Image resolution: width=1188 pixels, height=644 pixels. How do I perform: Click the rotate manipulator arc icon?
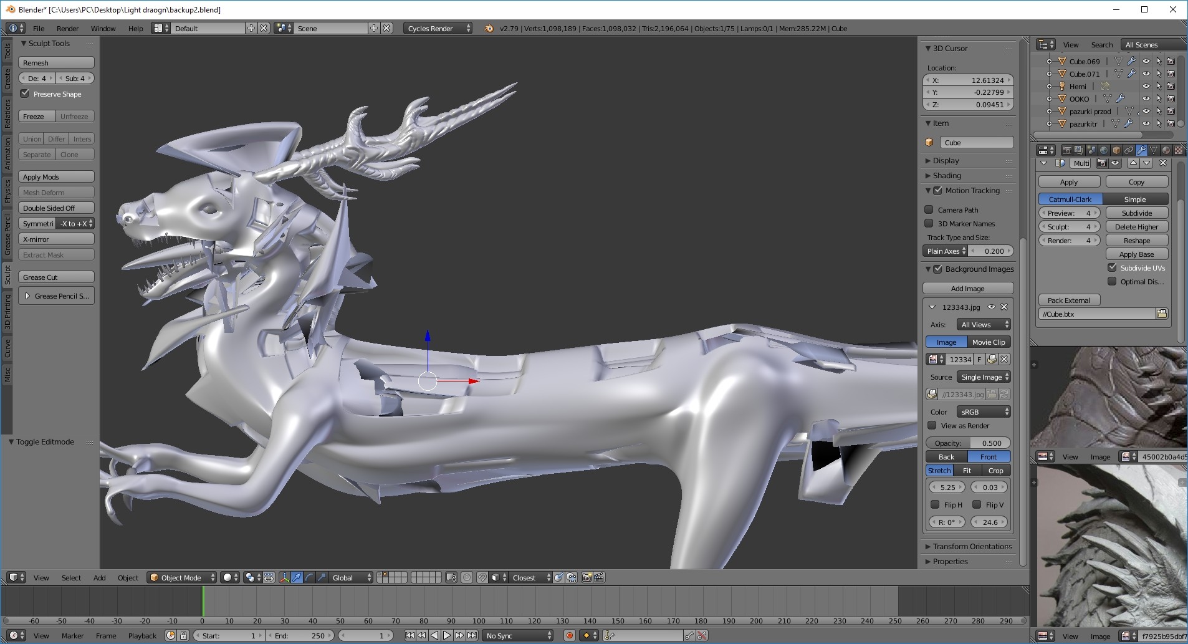(309, 578)
